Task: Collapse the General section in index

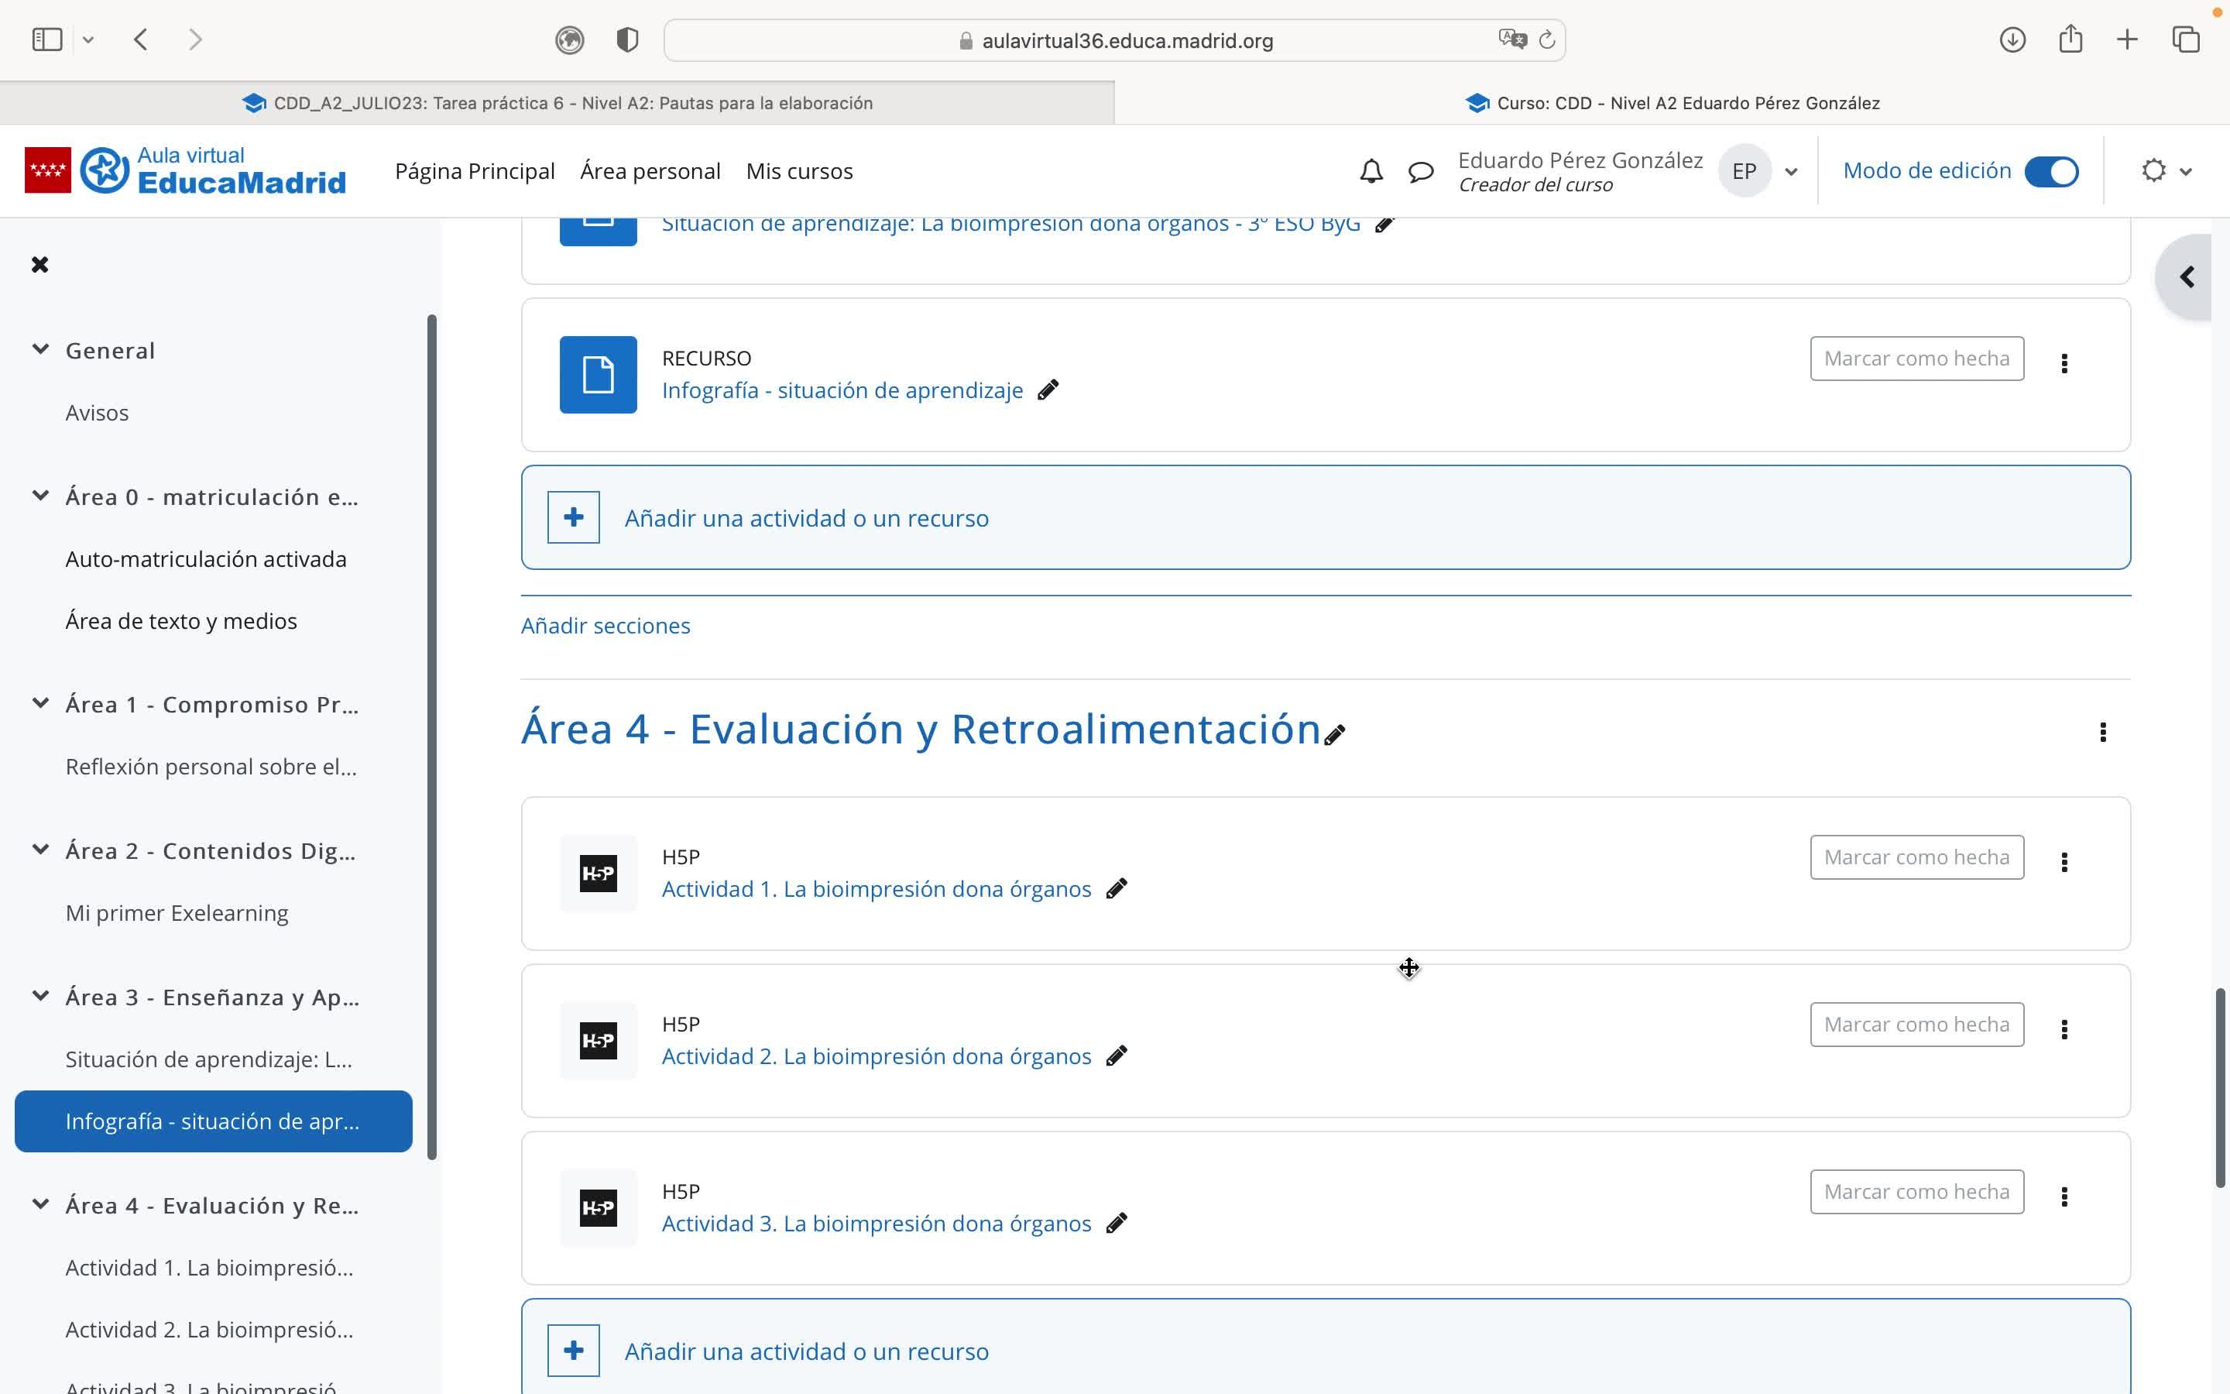Action: pyautogui.click(x=40, y=349)
